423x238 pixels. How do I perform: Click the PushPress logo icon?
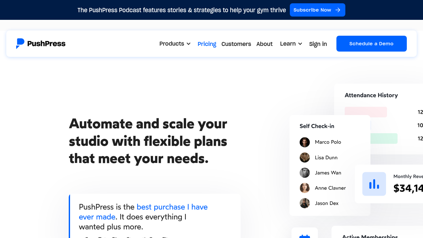pyautogui.click(x=20, y=44)
